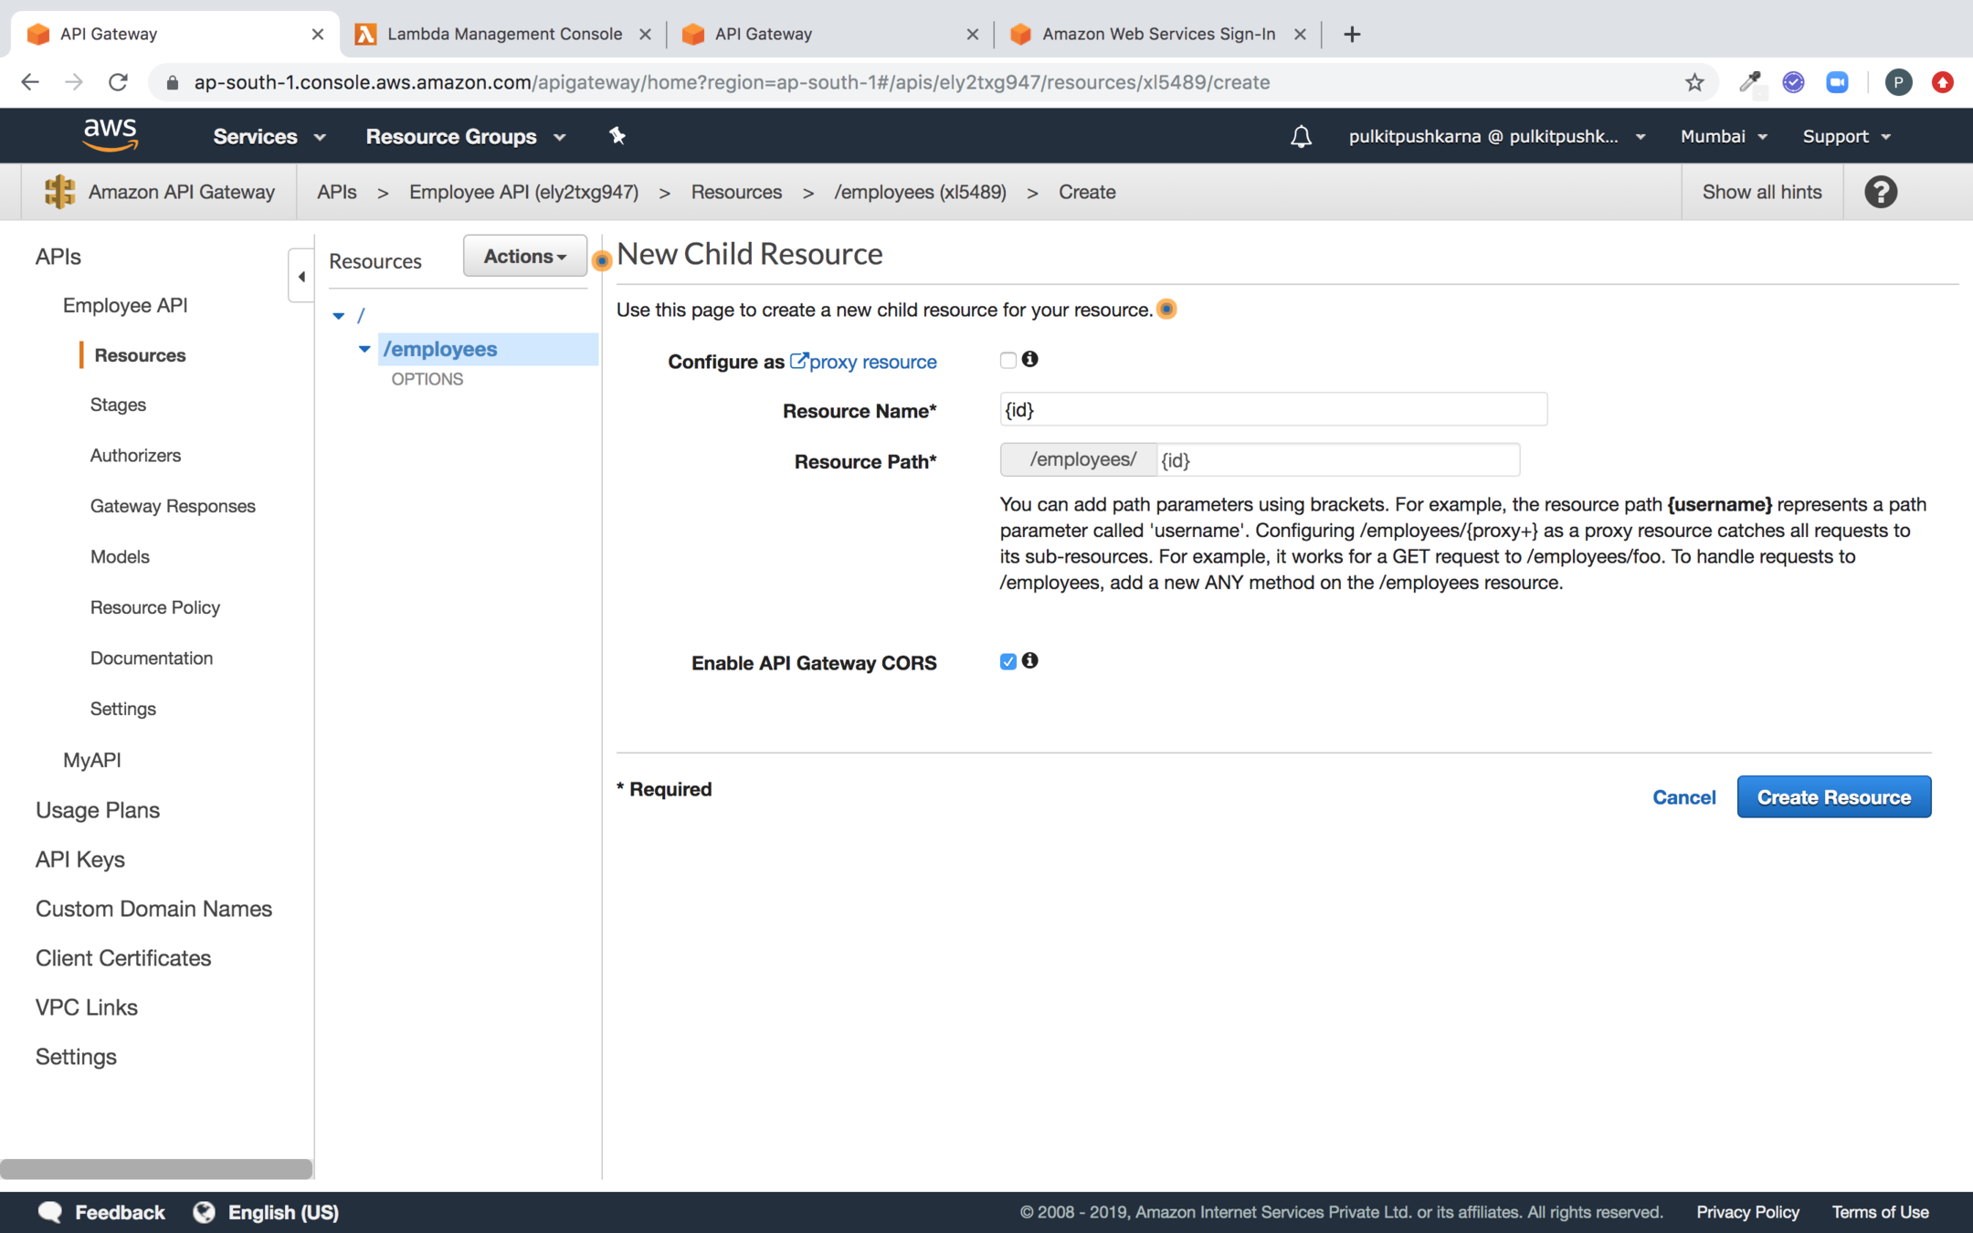Click the Amazon API Gateway logo icon
1973x1233 pixels.
tap(59, 192)
